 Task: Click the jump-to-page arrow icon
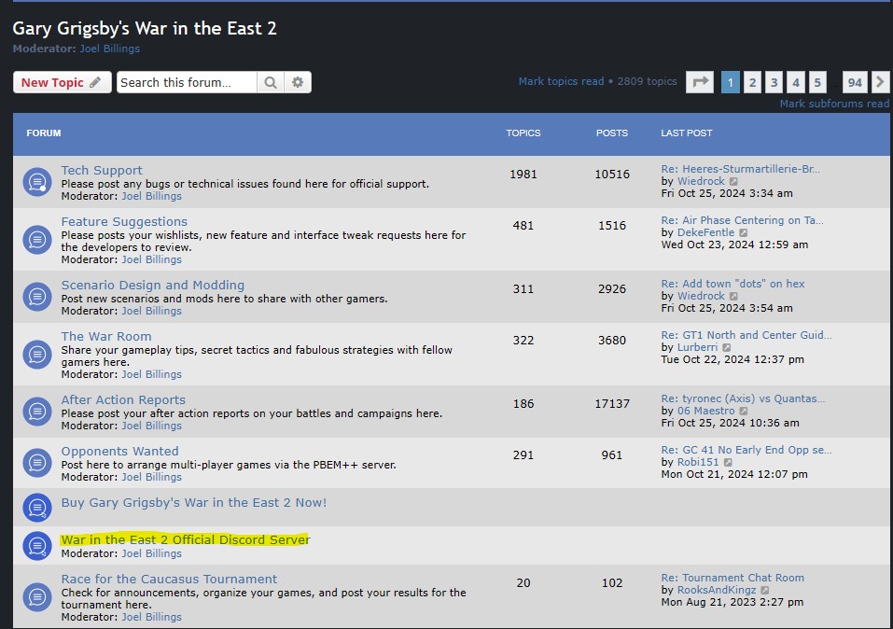(699, 82)
